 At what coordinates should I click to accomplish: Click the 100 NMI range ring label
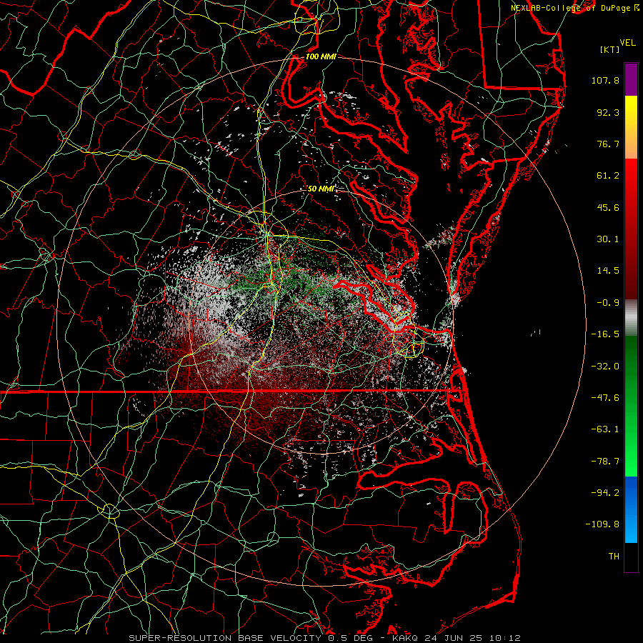coord(321,56)
